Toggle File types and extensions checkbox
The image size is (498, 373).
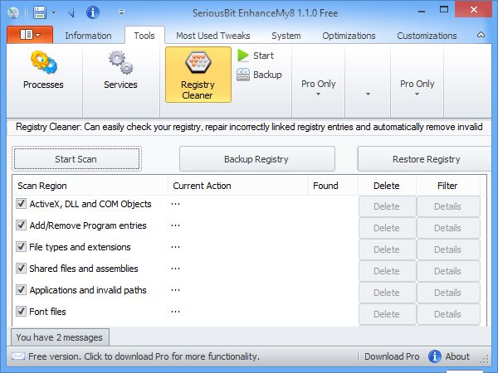click(x=22, y=247)
